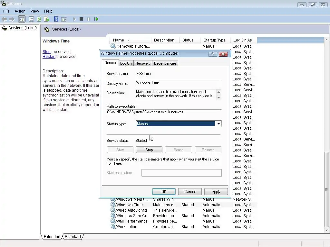Switch to the Standard view tab
This screenshot has width=330, height=247.
click(x=73, y=236)
